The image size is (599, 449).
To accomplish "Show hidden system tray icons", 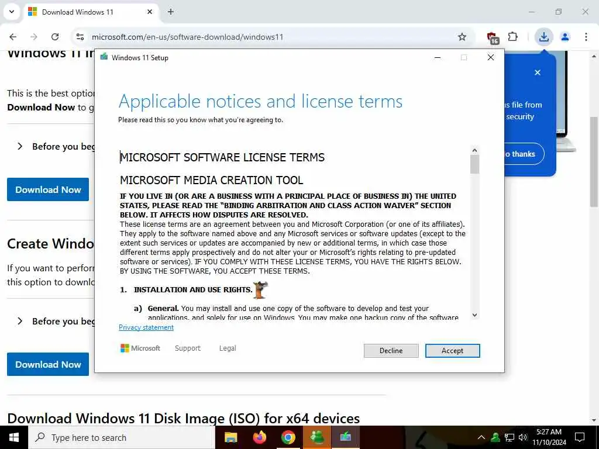I will (481, 437).
